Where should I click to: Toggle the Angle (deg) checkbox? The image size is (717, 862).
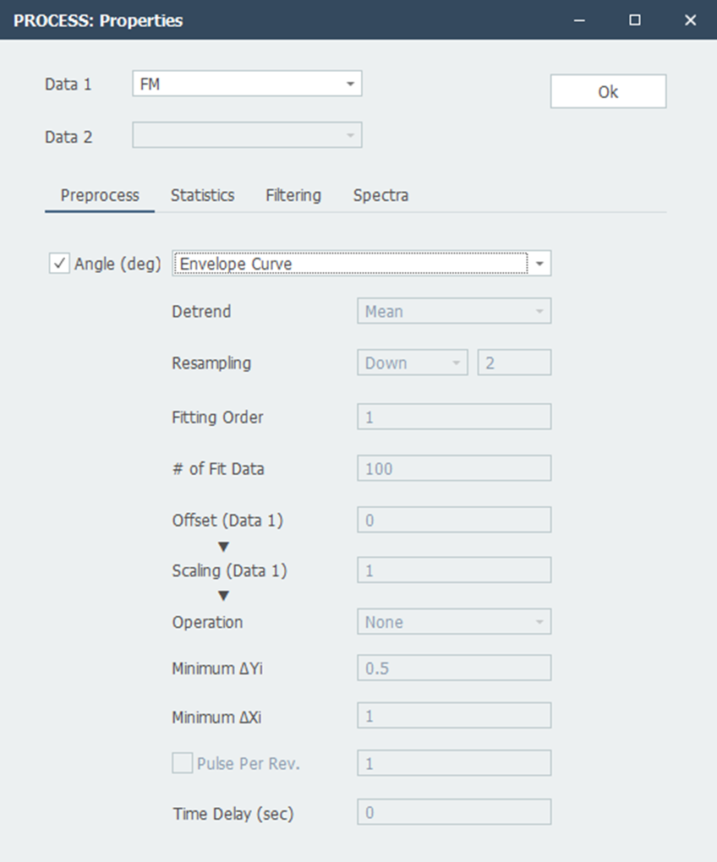tap(60, 265)
